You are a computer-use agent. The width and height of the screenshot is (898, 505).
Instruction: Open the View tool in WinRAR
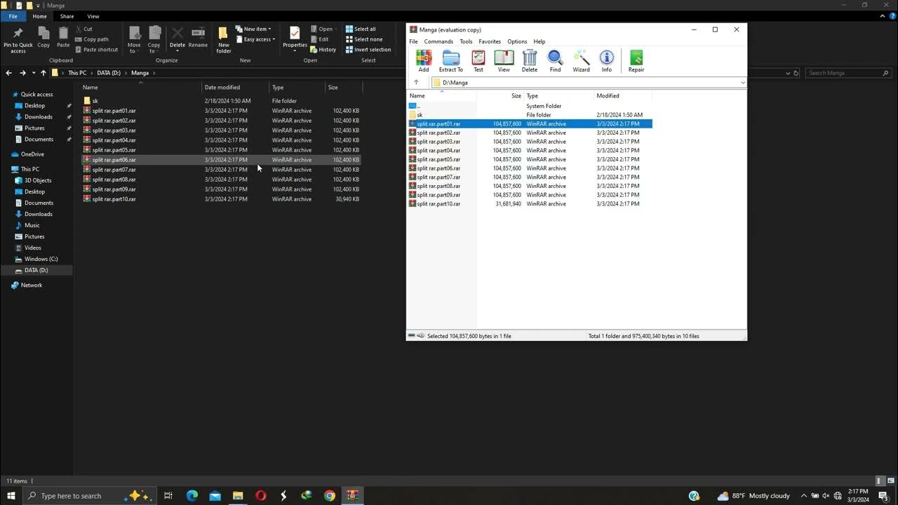coord(504,61)
